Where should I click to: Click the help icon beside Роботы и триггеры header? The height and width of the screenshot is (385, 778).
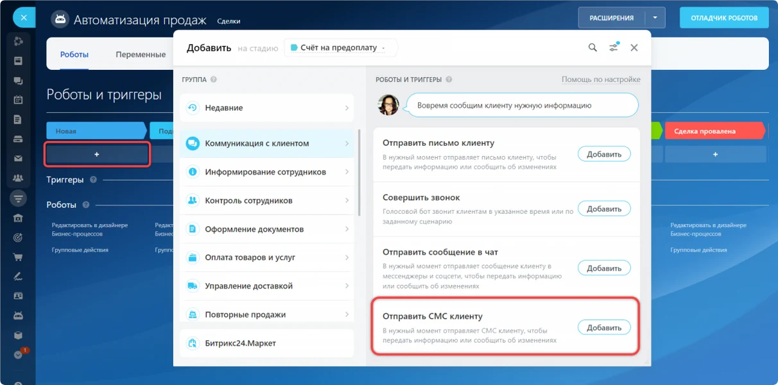[449, 80]
